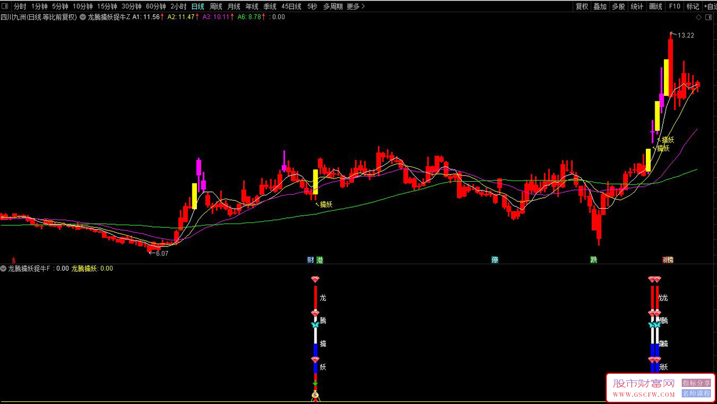This screenshot has height=404, width=717.
Task: Switch to the 分时 intraday view
Action: [x=20, y=7]
